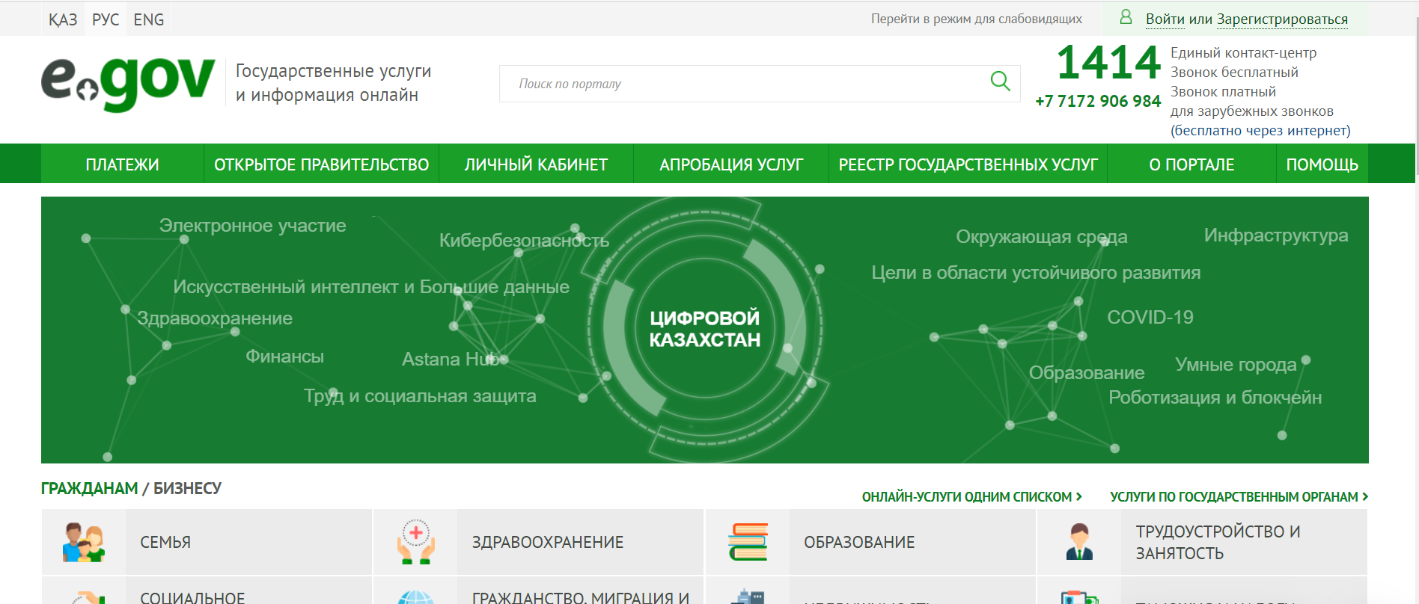1419x604 pixels.
Task: Open the Education books icon
Action: coord(748,542)
